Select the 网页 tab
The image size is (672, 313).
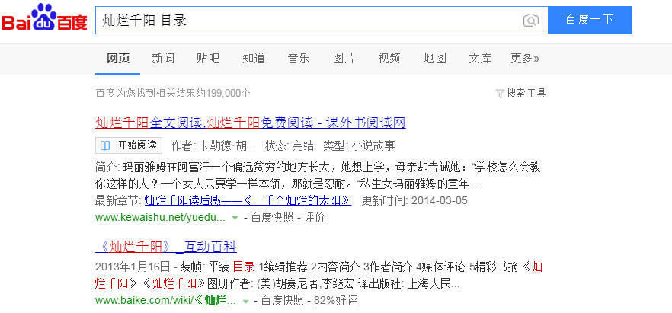[x=118, y=58]
